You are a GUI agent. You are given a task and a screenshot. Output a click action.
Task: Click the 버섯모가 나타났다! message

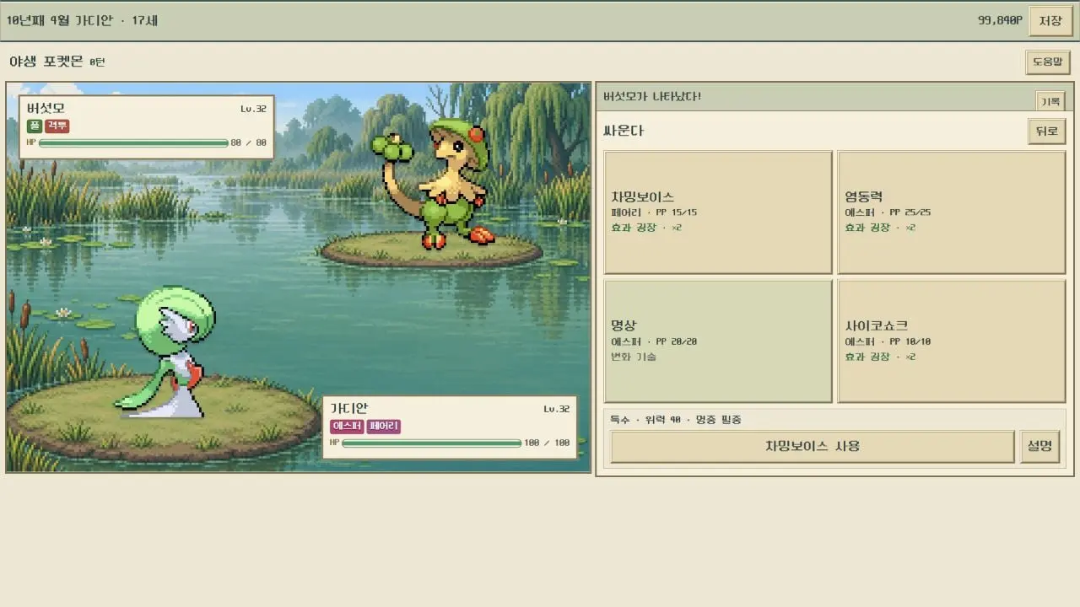tap(652, 96)
